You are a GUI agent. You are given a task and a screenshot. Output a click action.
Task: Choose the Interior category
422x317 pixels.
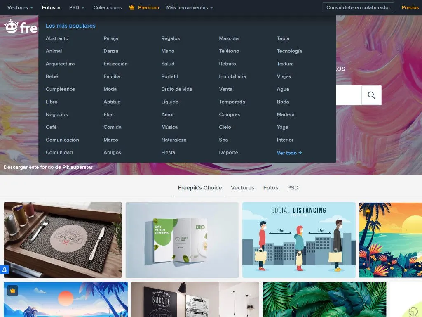[x=285, y=140]
